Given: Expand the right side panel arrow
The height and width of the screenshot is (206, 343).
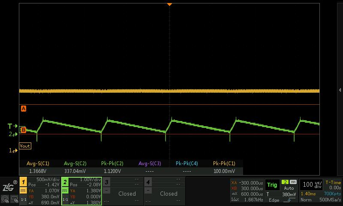Looking at the screenshot, I should tap(340, 90).
